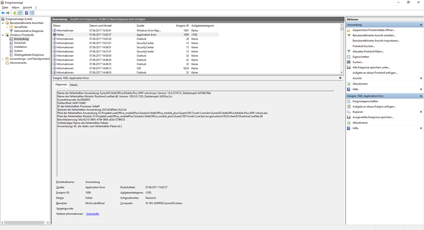The image size is (424, 230).
Task: Click the blue Back arrow in toolbar
Action: click(3, 13)
